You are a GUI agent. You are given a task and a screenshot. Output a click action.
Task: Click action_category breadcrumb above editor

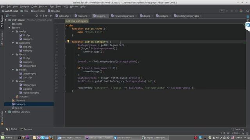click(77, 21)
